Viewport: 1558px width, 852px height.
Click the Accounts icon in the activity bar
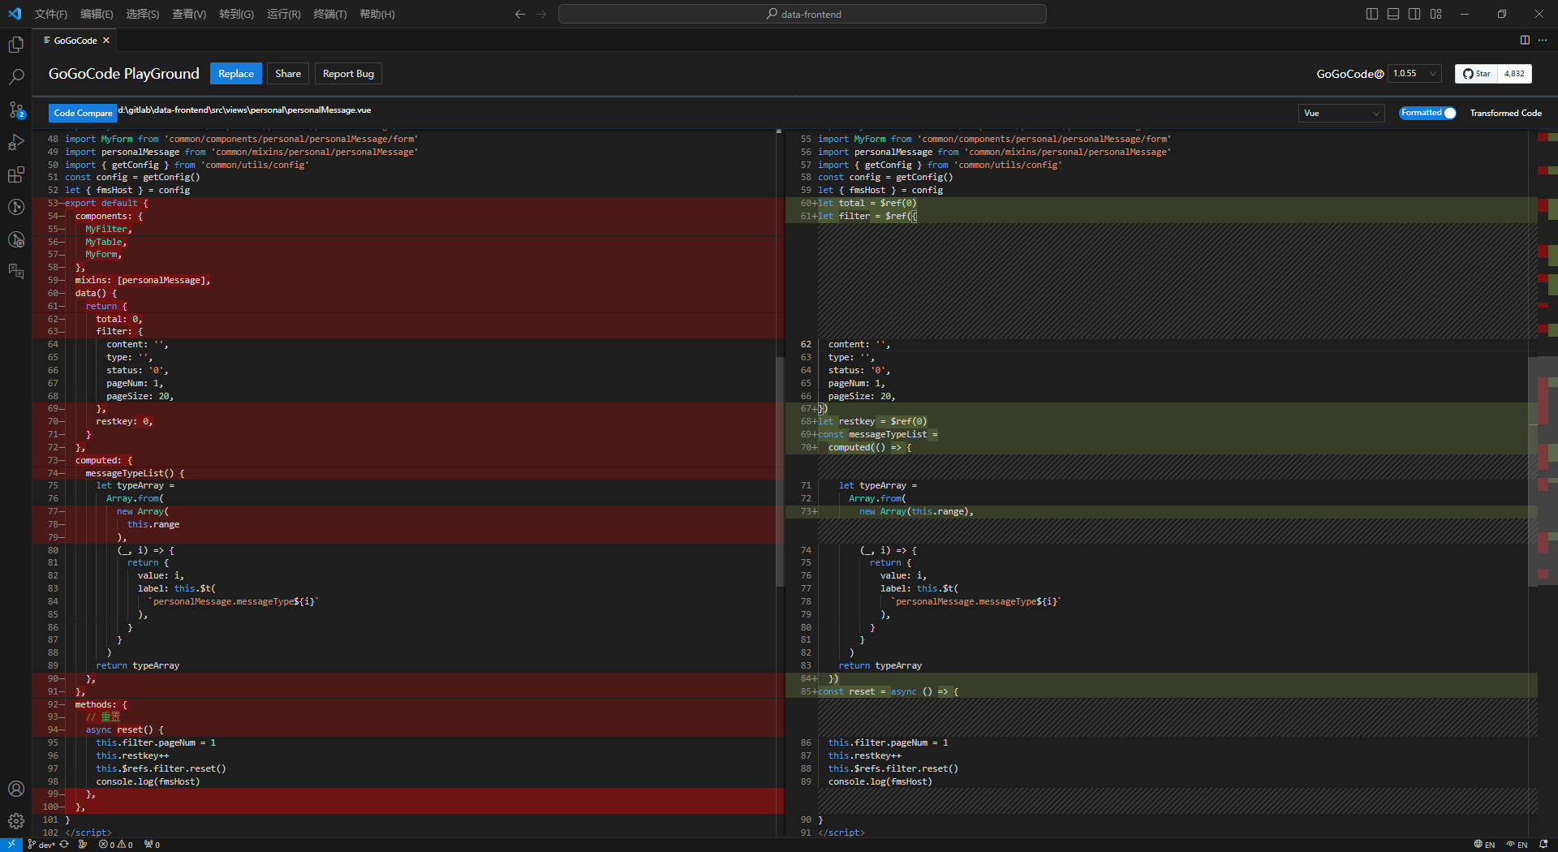tap(15, 789)
